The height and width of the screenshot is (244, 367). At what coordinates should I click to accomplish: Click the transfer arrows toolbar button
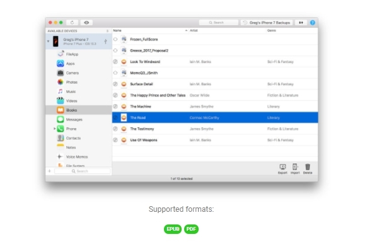tap(301, 23)
